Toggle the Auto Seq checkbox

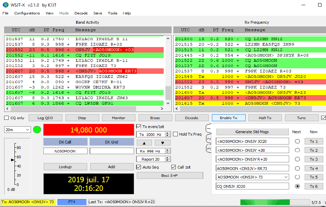tap(139, 167)
